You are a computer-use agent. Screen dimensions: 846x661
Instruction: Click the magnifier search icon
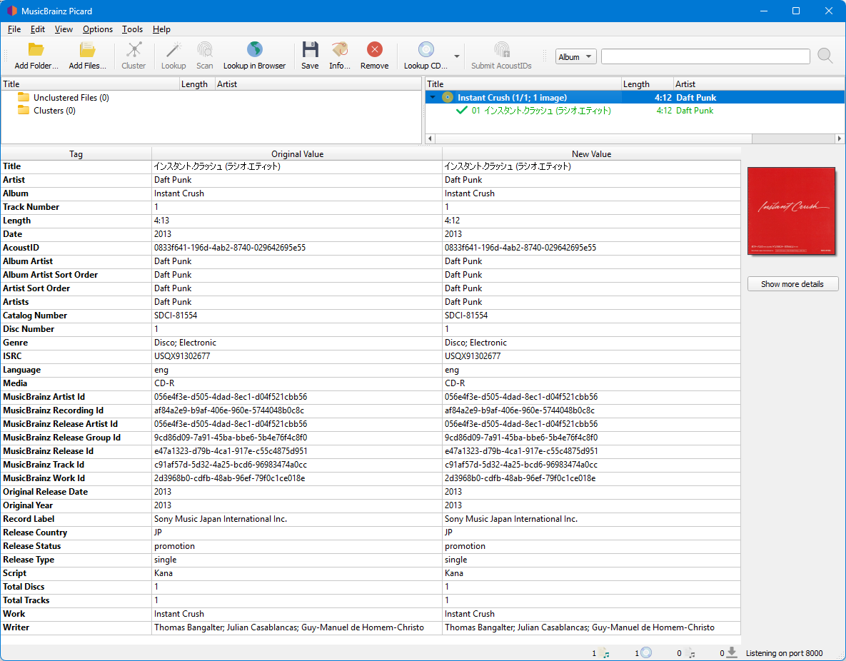tap(825, 56)
